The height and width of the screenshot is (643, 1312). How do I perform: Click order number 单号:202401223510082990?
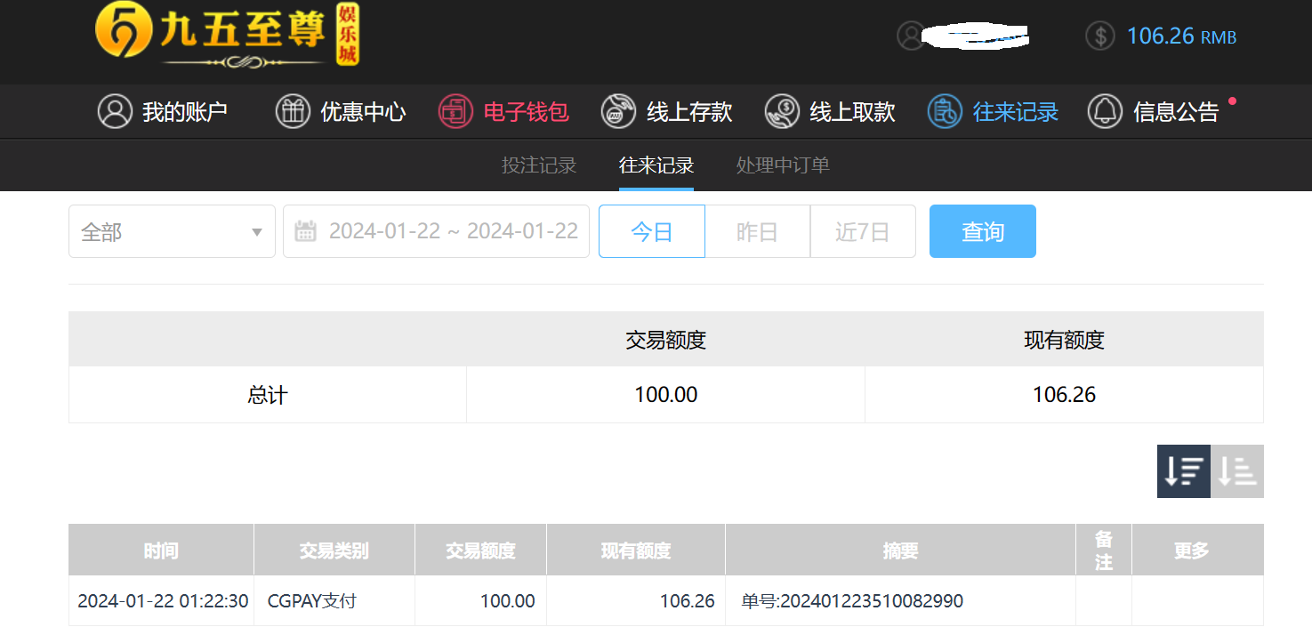tap(852, 601)
